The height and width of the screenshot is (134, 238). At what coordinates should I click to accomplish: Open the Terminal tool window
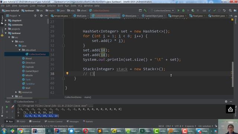(x=35, y=121)
